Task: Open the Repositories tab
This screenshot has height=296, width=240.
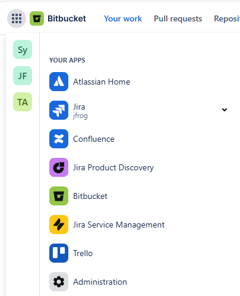Action: 227,18
